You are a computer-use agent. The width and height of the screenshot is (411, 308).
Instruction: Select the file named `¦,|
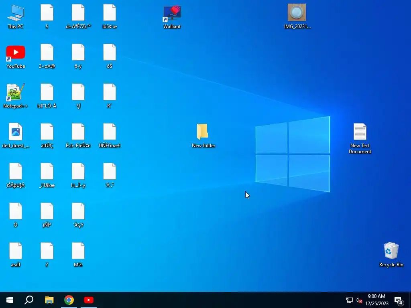pyautogui.click(x=78, y=96)
